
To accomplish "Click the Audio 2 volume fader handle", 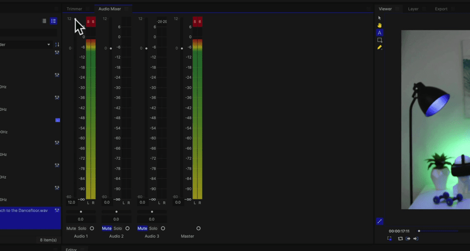I will [111, 48].
